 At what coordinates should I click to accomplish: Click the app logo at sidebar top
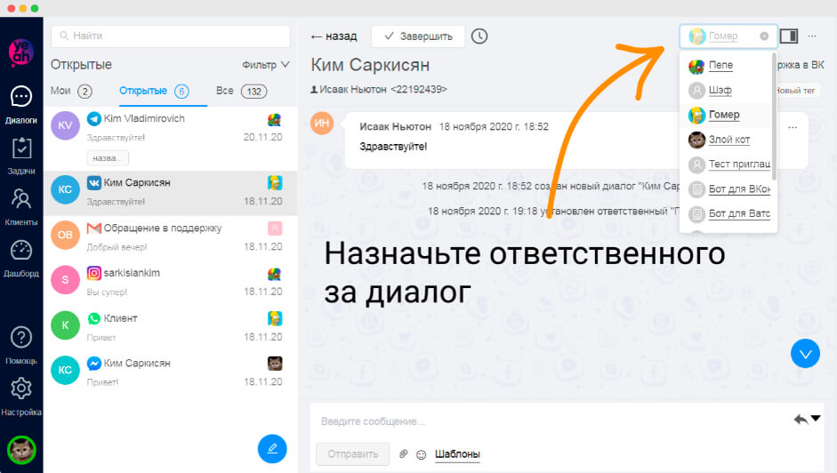pyautogui.click(x=20, y=52)
